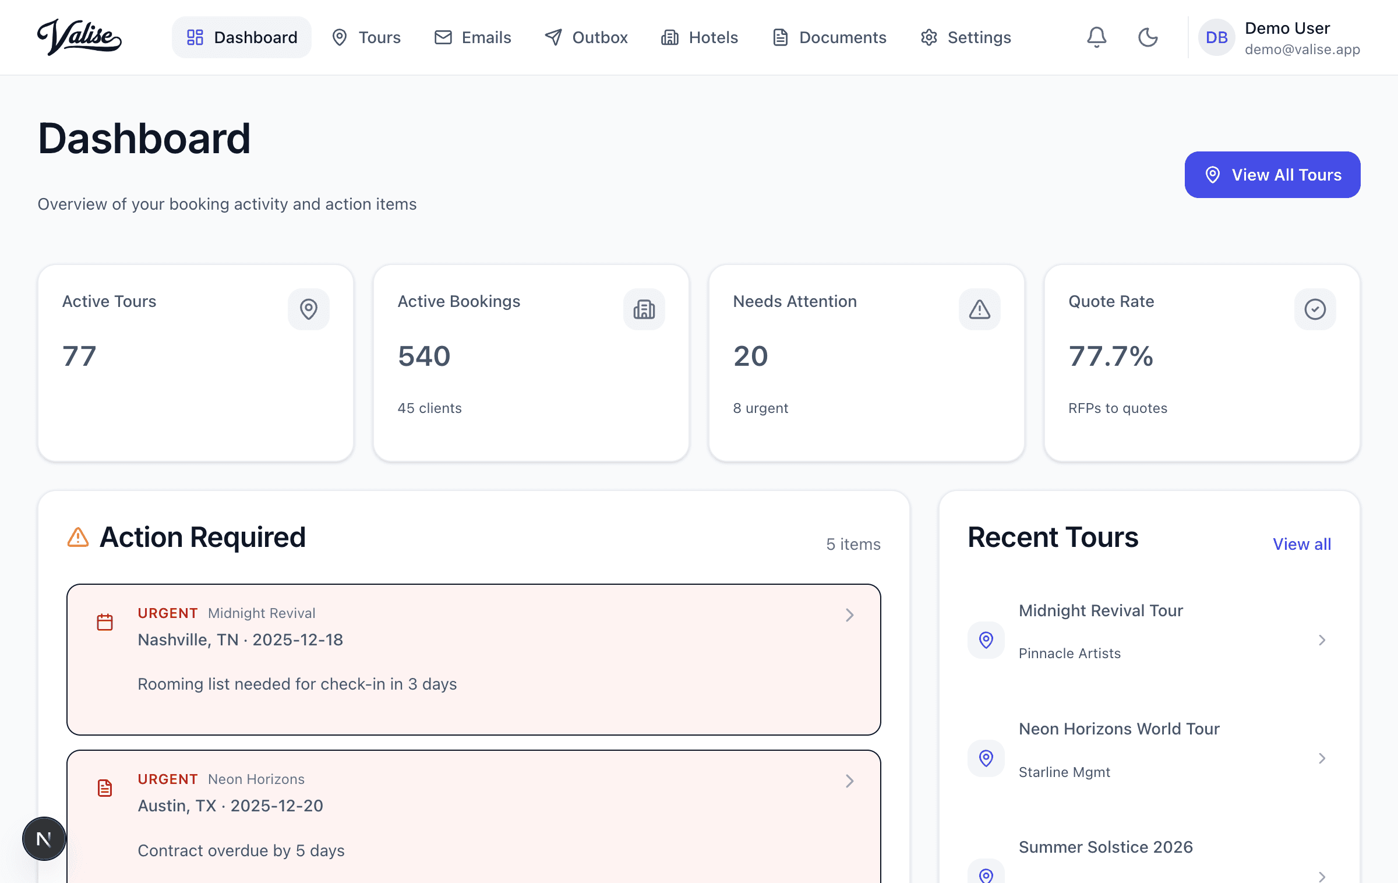
Task: Click the 5 items count
Action: coord(853,544)
